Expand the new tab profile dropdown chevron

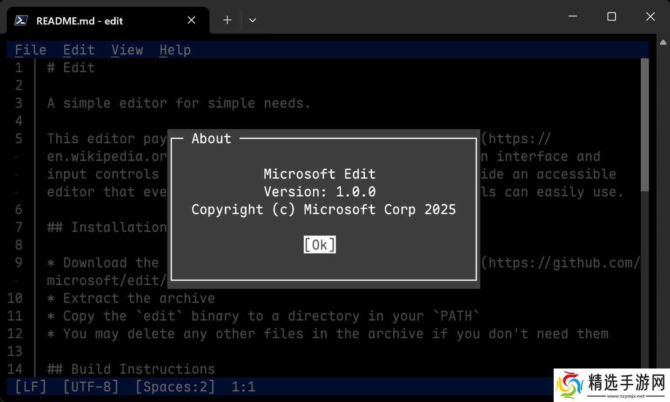pyautogui.click(x=253, y=20)
